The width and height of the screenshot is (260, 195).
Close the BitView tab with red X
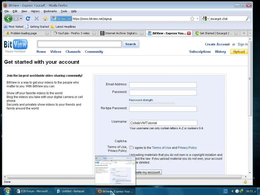click(x=189, y=33)
